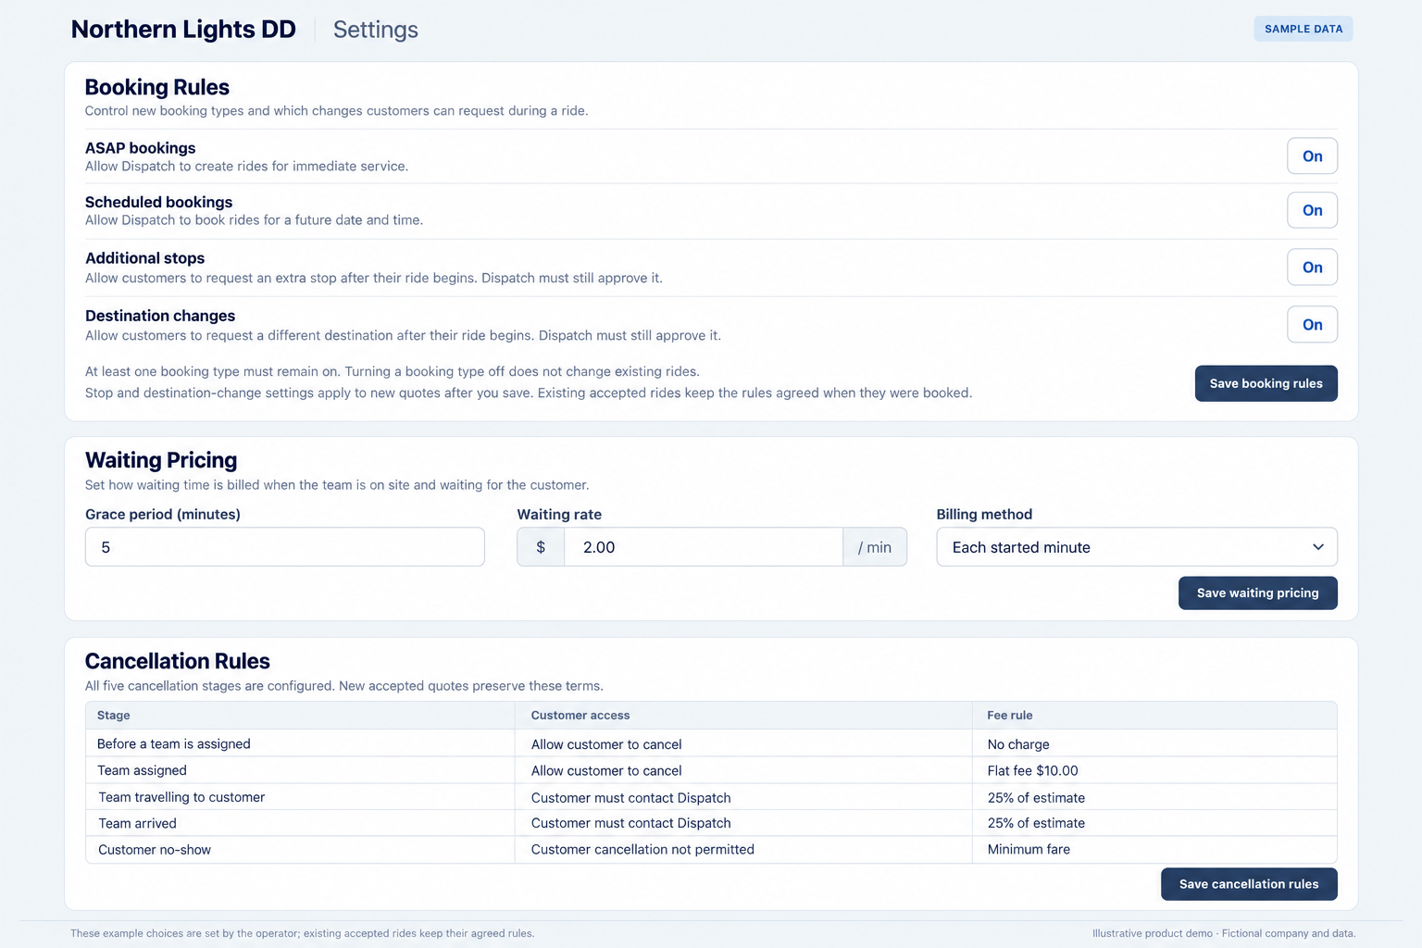Click 'Customer must contact Dispatch' for Team arrived
Image resolution: width=1422 pixels, height=948 pixels.
631,823
